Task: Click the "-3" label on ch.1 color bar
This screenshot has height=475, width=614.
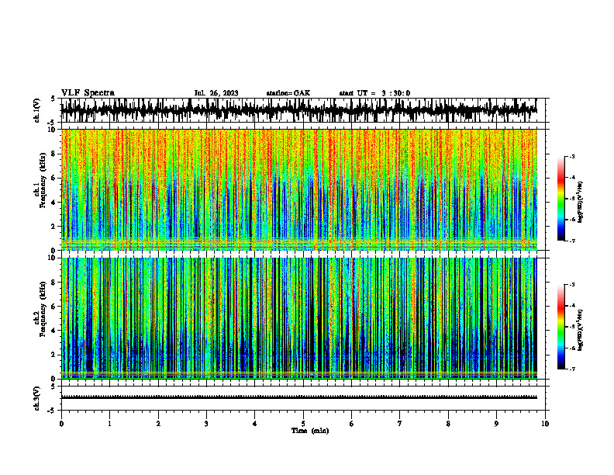Action: [571, 157]
